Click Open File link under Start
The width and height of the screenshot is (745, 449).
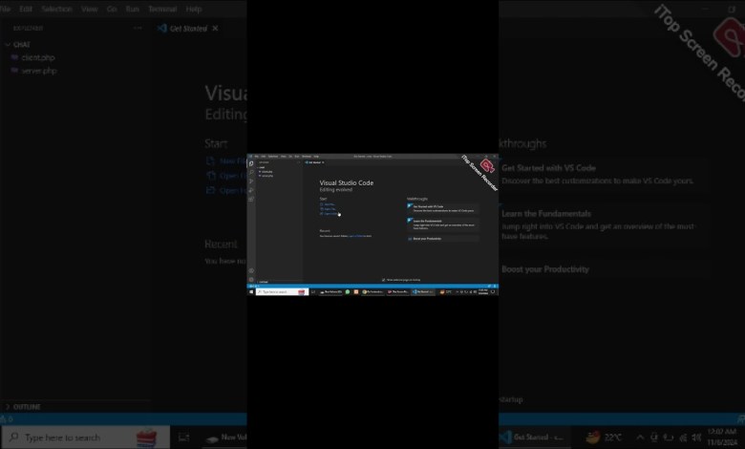[328, 209]
